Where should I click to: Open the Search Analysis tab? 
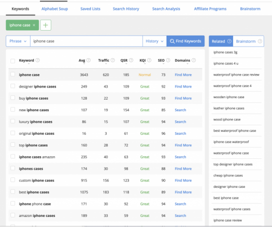click(x=166, y=9)
